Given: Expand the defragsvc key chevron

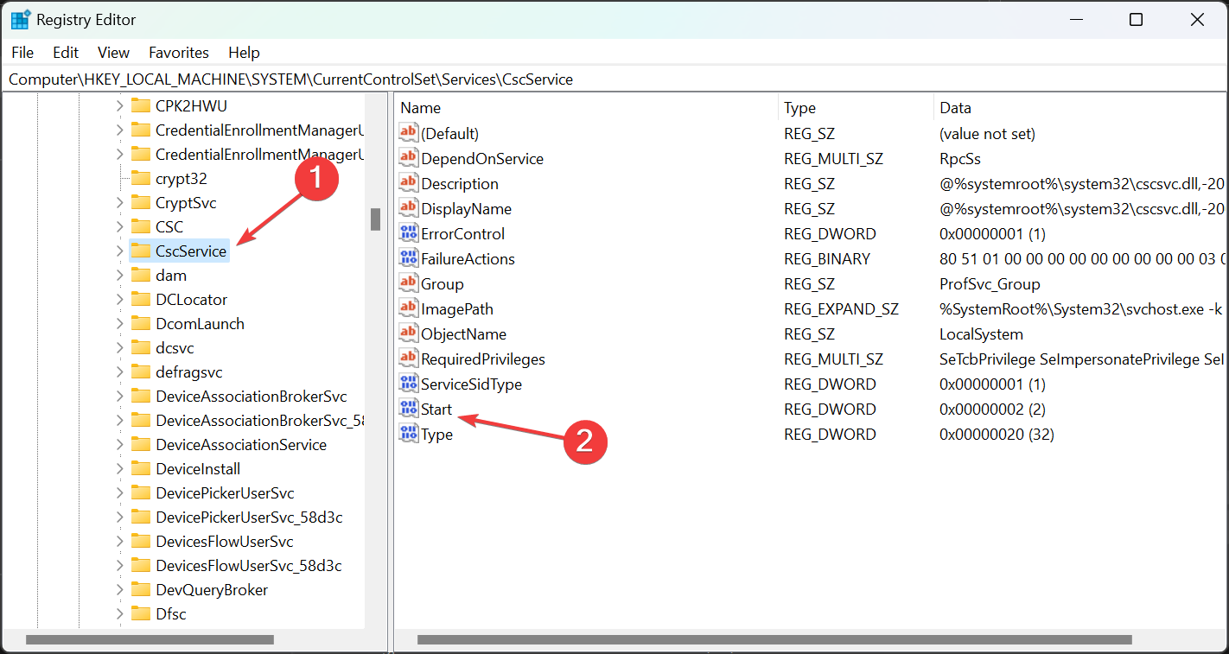Looking at the screenshot, I should point(119,371).
